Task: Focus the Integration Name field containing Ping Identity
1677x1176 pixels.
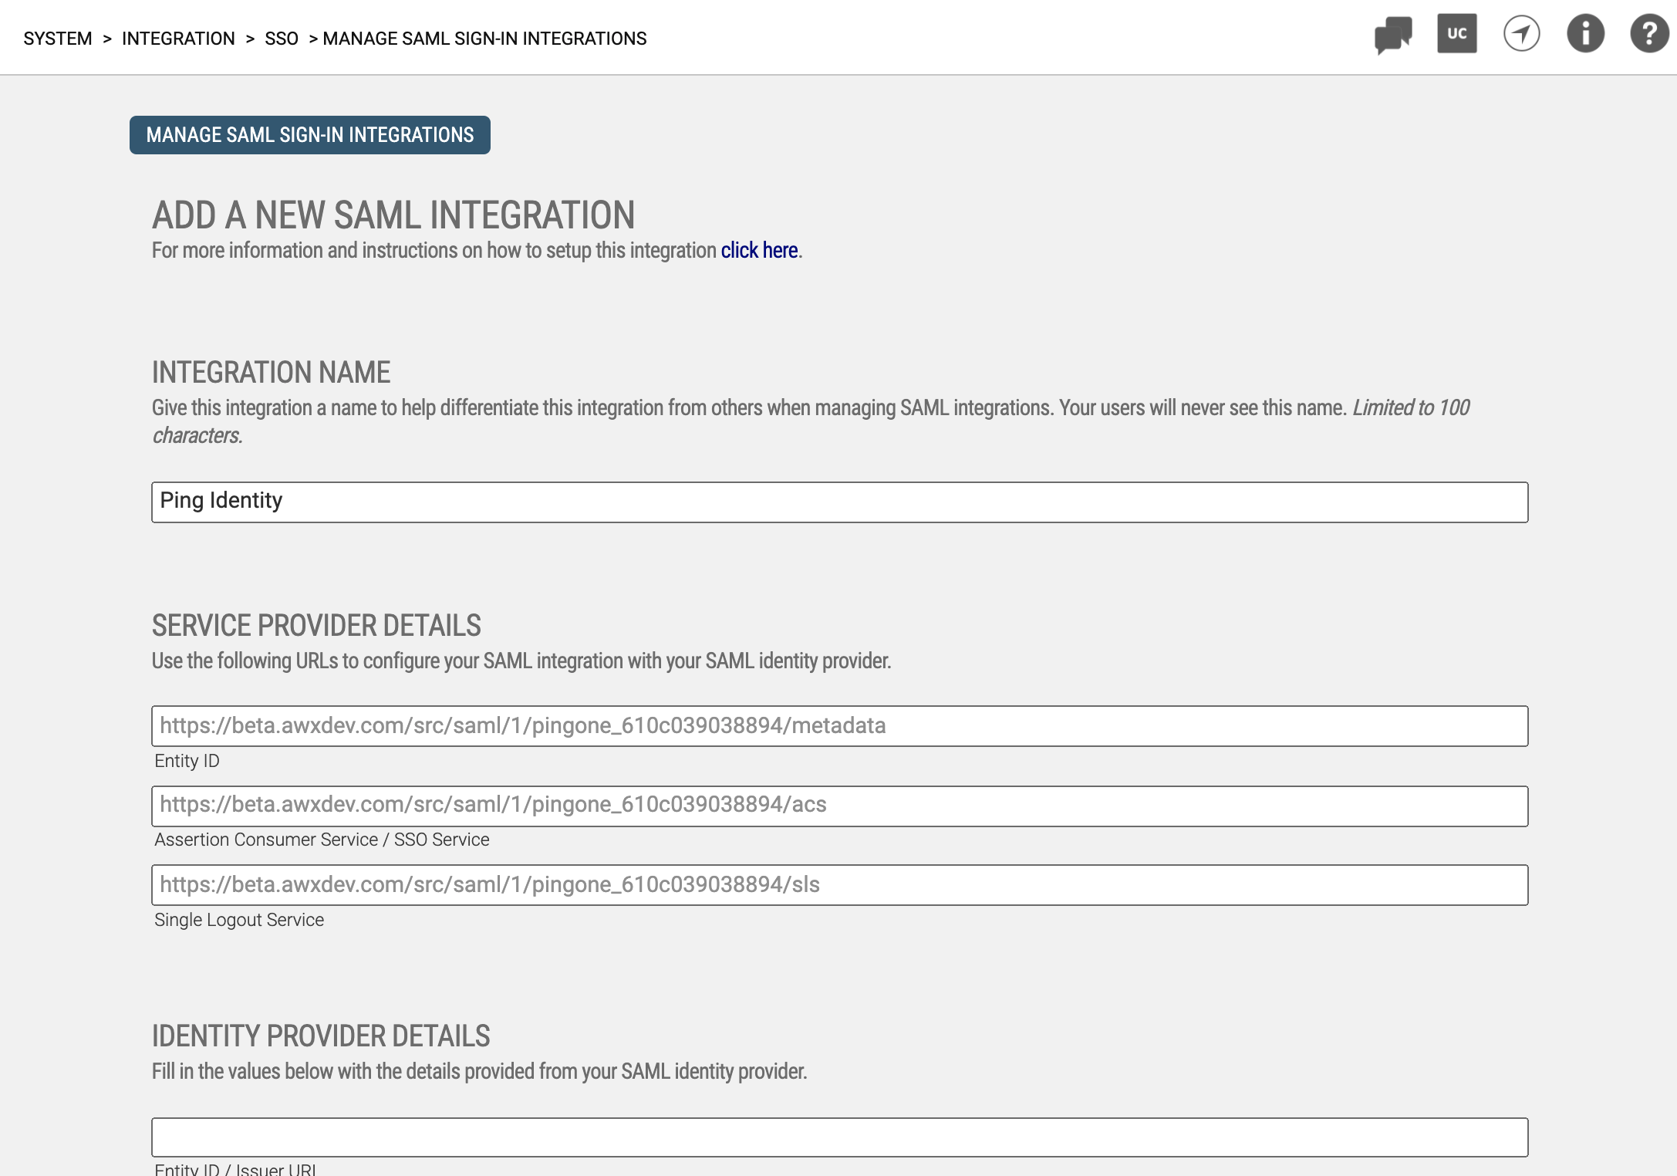Action: point(839,502)
